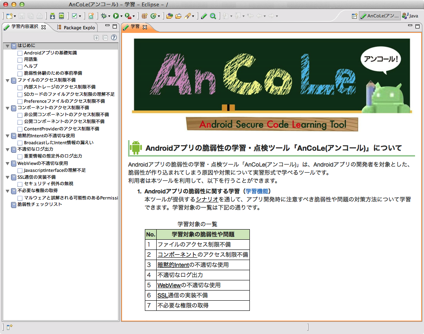Screen dimensions: 424x334
Task: Select the セキュリティ例外の無視 tree item
Action: [49, 184]
